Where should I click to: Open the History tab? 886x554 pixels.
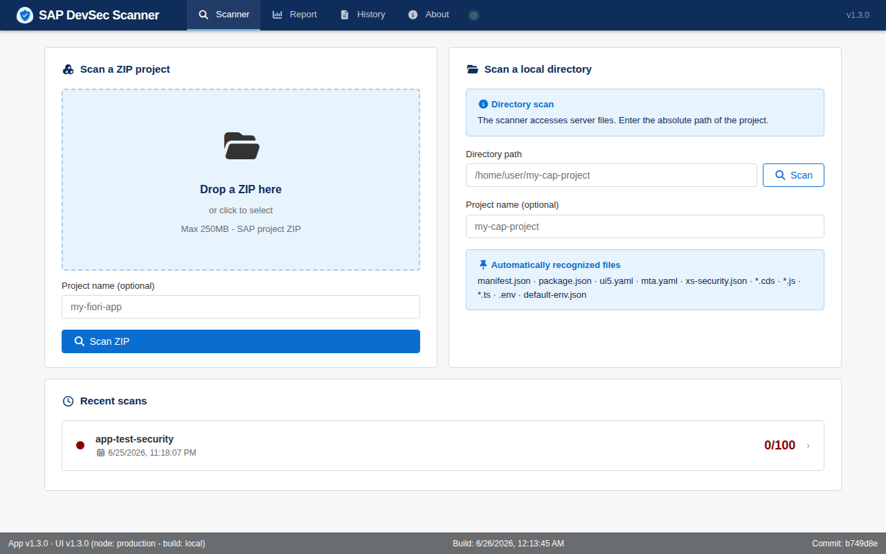(363, 15)
